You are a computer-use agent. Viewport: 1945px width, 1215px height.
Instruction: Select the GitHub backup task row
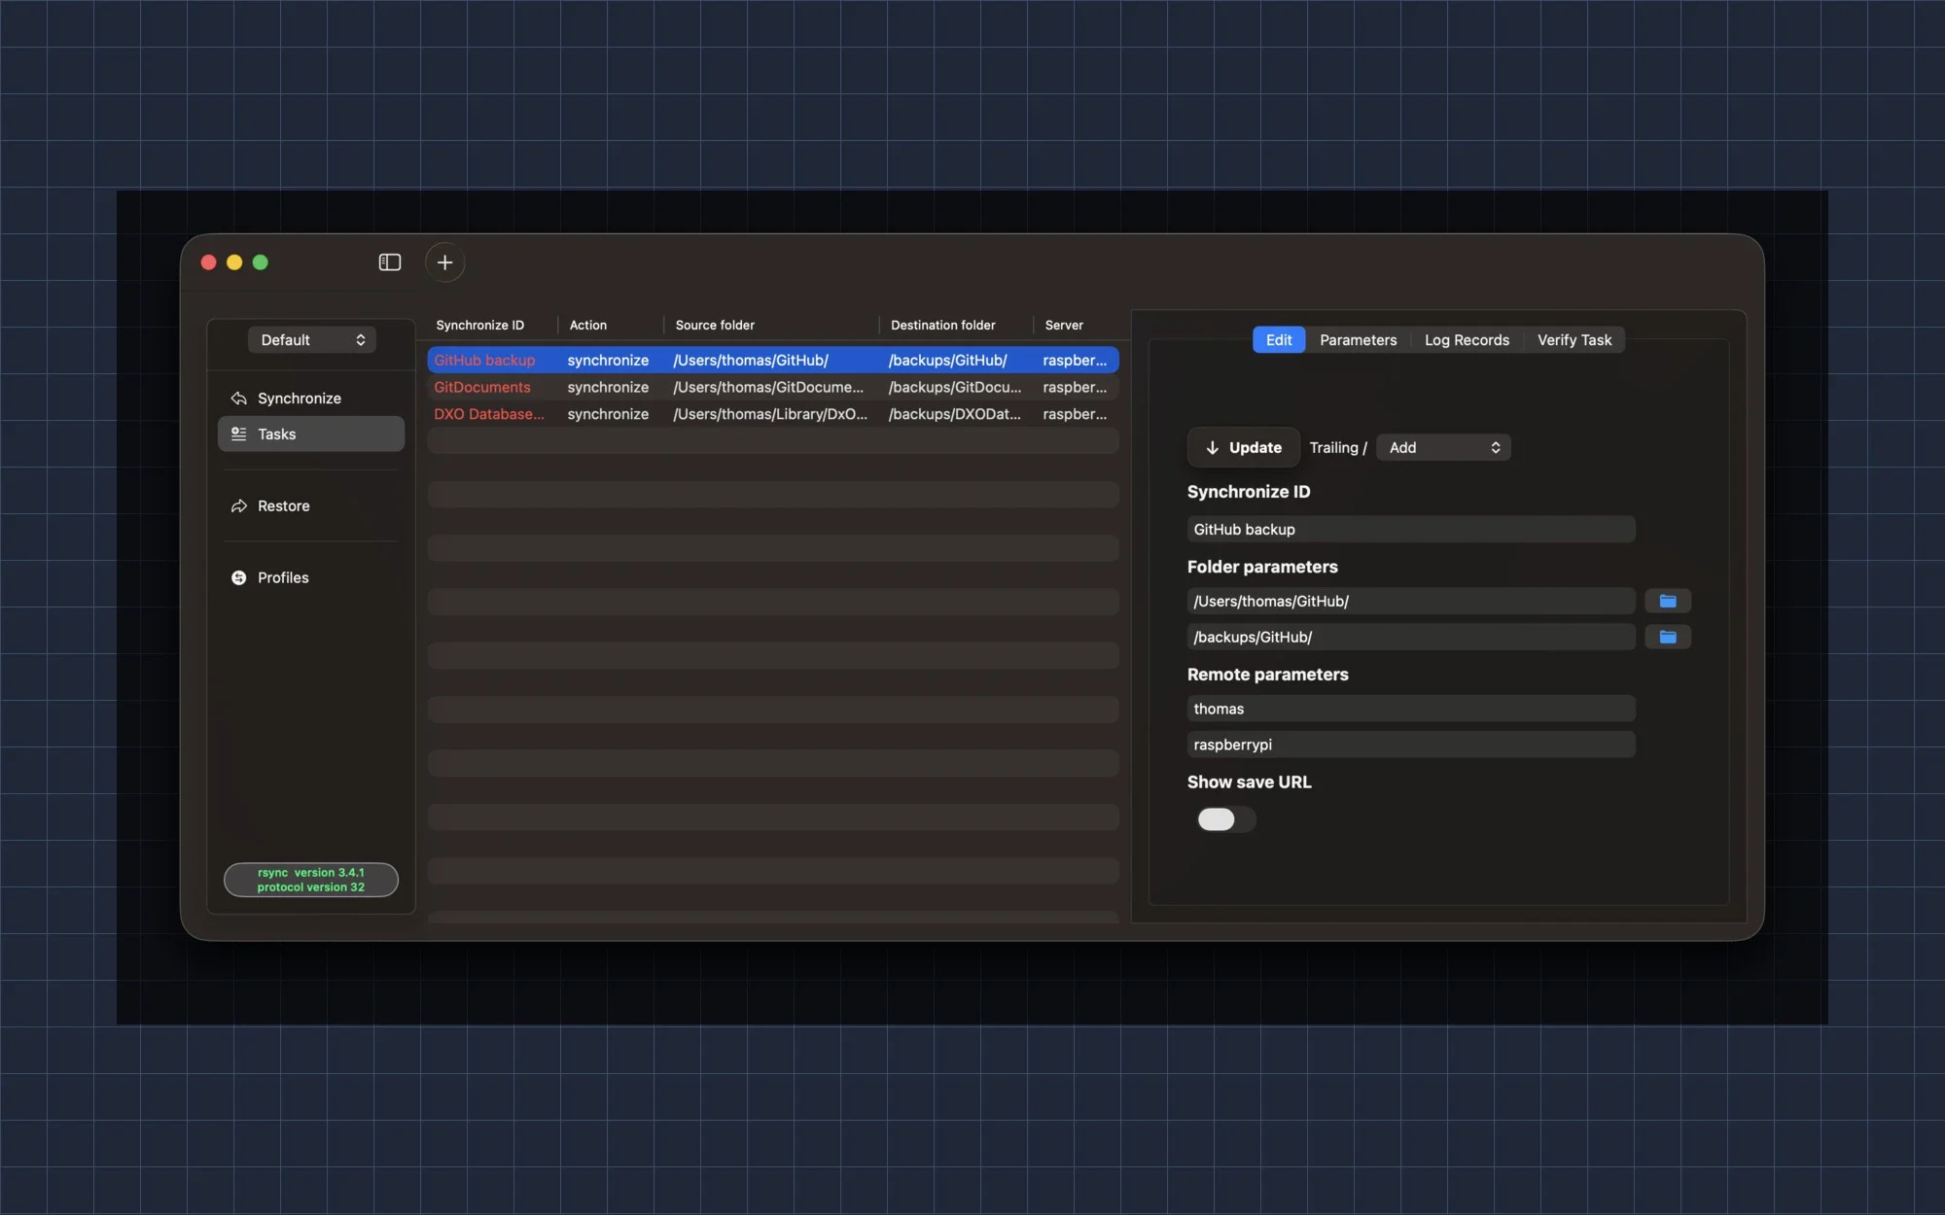773,361
